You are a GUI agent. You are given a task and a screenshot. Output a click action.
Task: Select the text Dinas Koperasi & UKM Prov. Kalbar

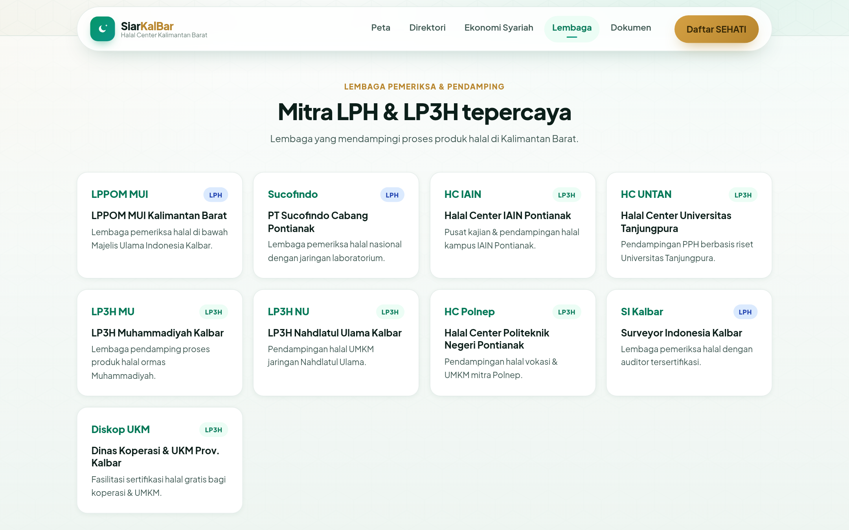pyautogui.click(x=155, y=457)
